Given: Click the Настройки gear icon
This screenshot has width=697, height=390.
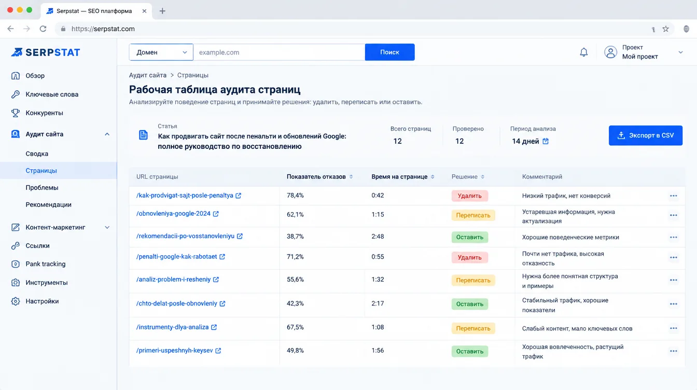Looking at the screenshot, I should point(16,301).
